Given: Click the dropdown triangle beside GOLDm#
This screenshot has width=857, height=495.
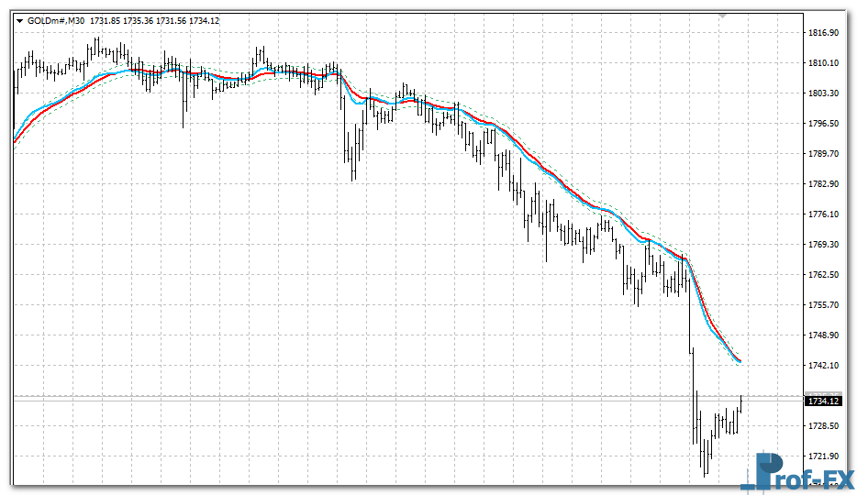Looking at the screenshot, I should (x=19, y=20).
